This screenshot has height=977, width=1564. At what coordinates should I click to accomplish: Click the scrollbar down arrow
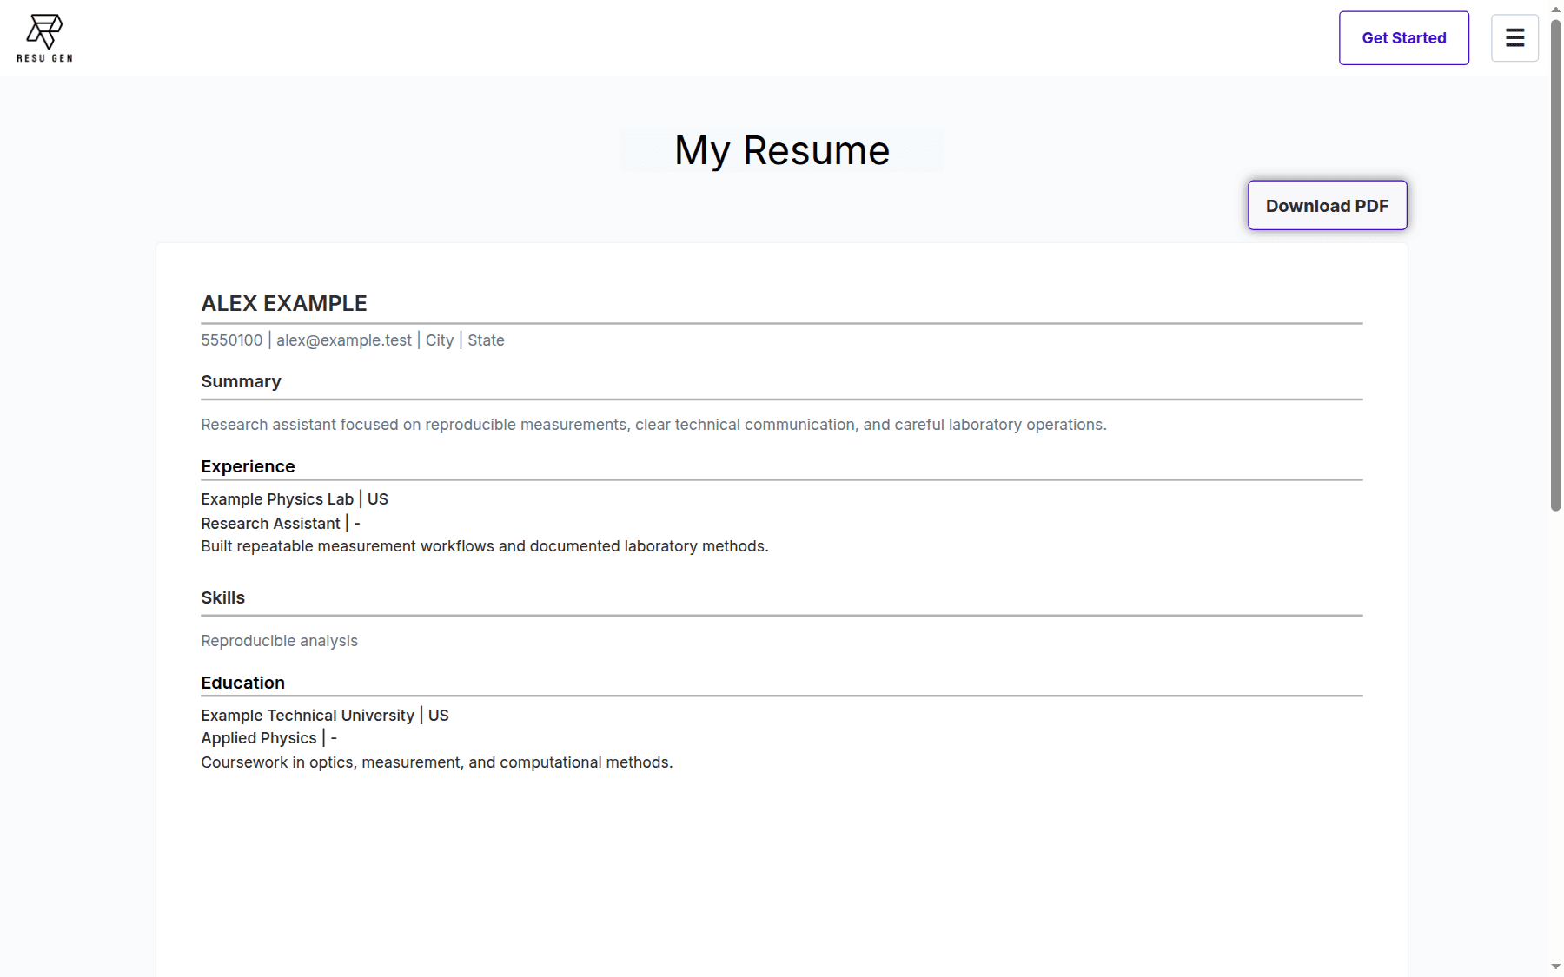[x=1555, y=967]
